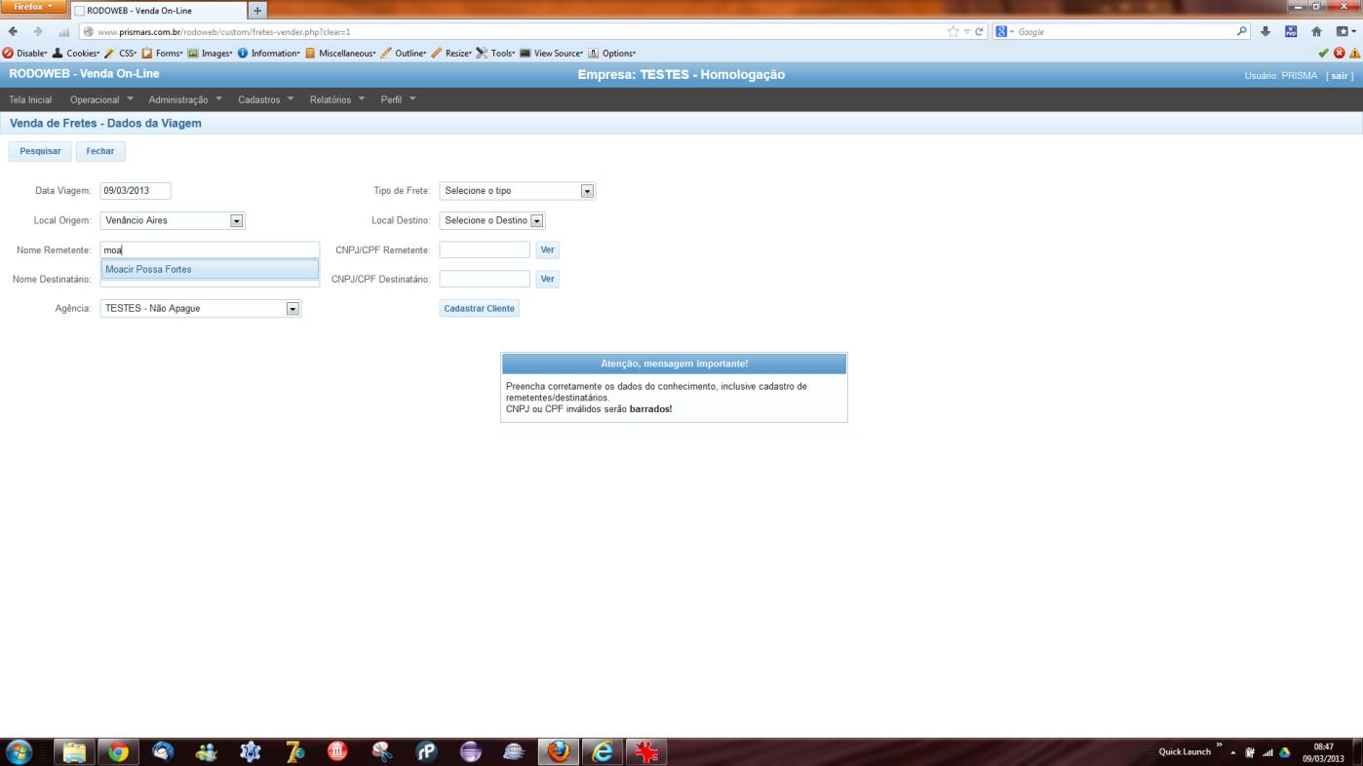Click the Firefox reload page icon
This screenshot has height=766, width=1363.
coord(978,32)
